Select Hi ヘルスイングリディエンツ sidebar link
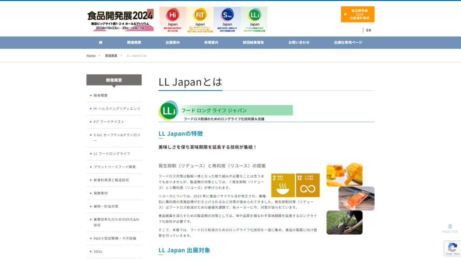 [117, 109]
